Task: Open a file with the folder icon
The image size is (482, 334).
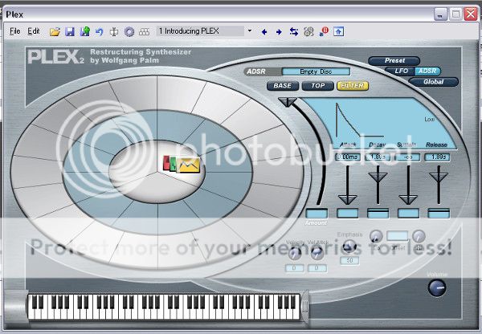Action: click(55, 31)
